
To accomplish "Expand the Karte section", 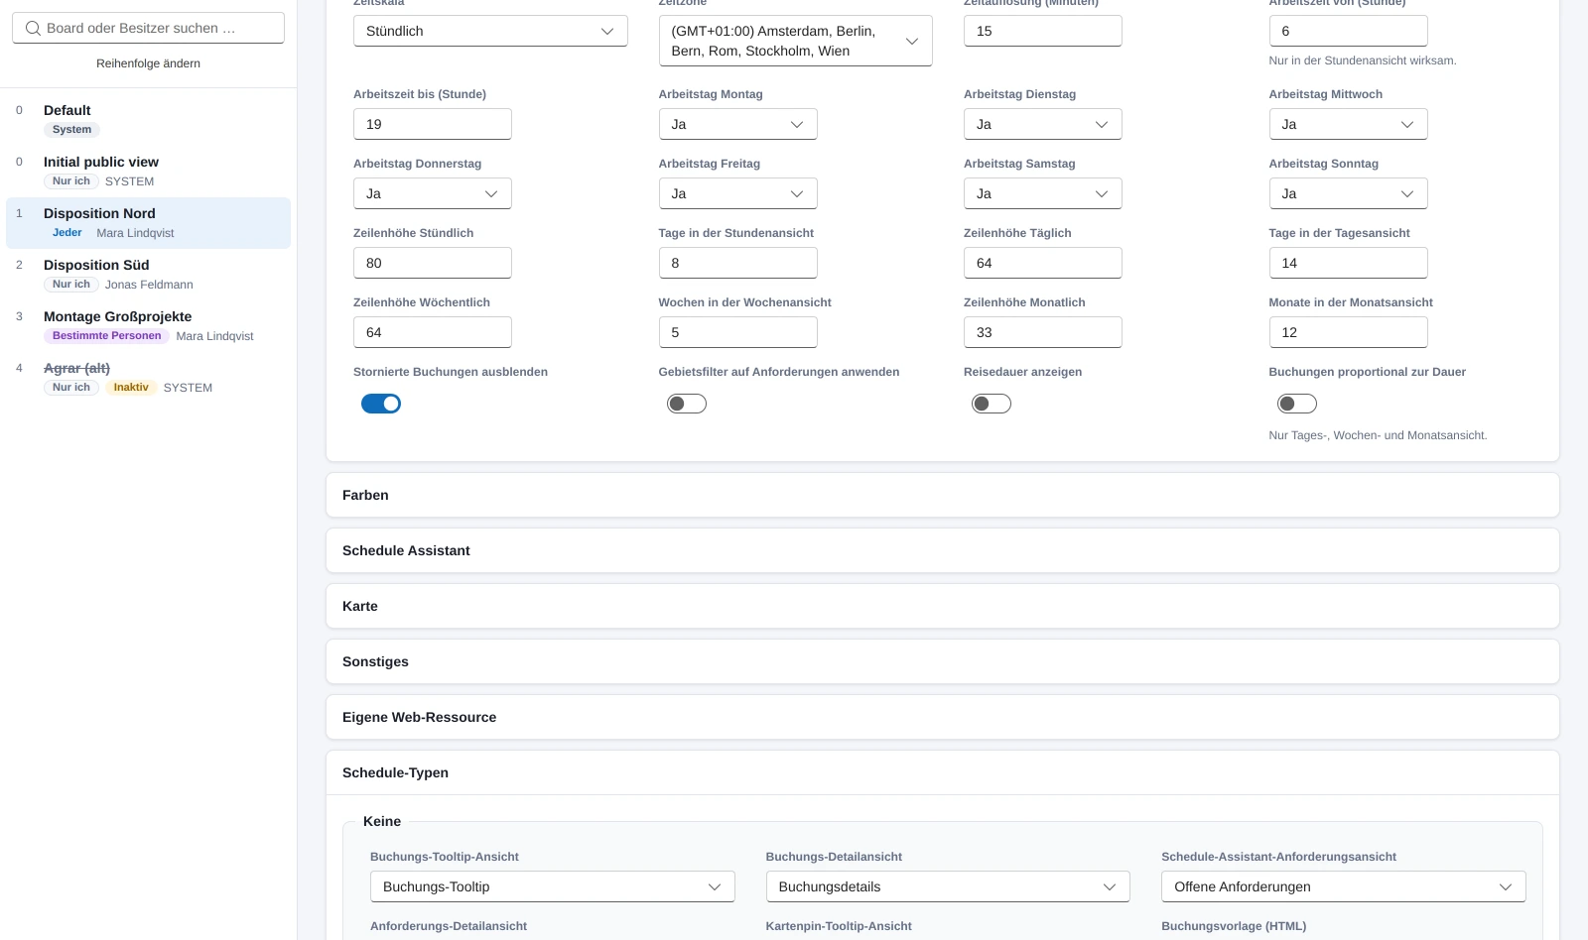I will 942,606.
